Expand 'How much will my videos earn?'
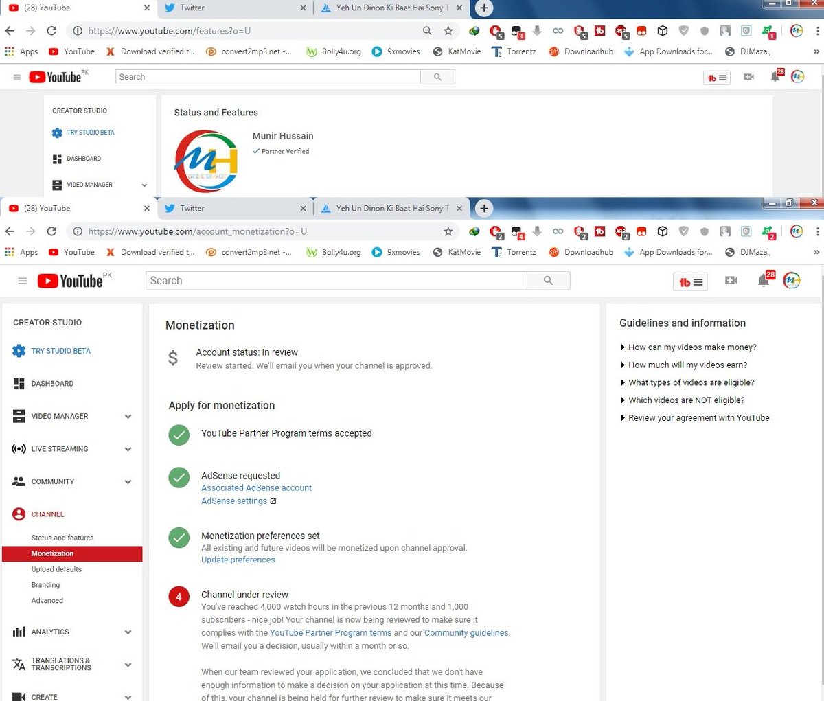 coord(683,365)
